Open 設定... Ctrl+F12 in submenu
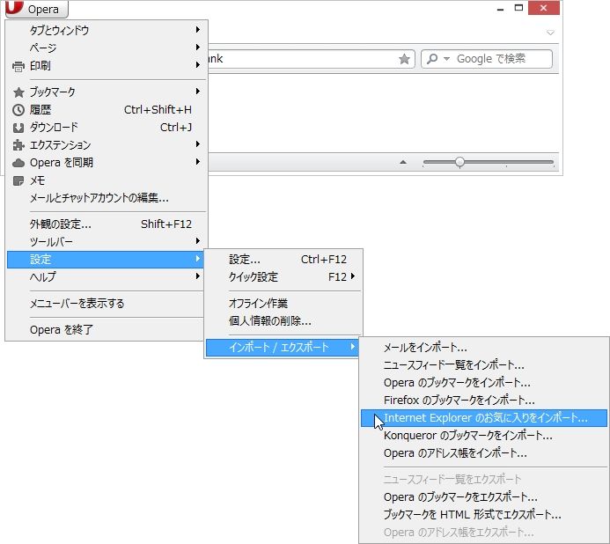This screenshot has height=544, width=610. pyautogui.click(x=283, y=259)
